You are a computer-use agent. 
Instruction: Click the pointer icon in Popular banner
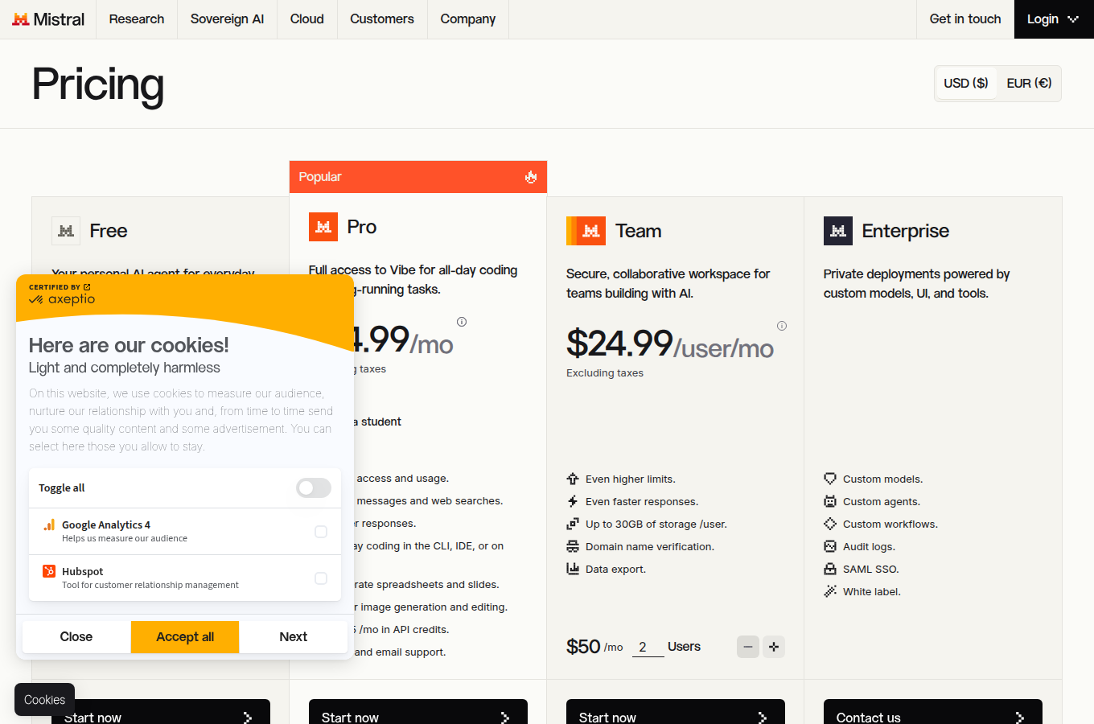(531, 177)
